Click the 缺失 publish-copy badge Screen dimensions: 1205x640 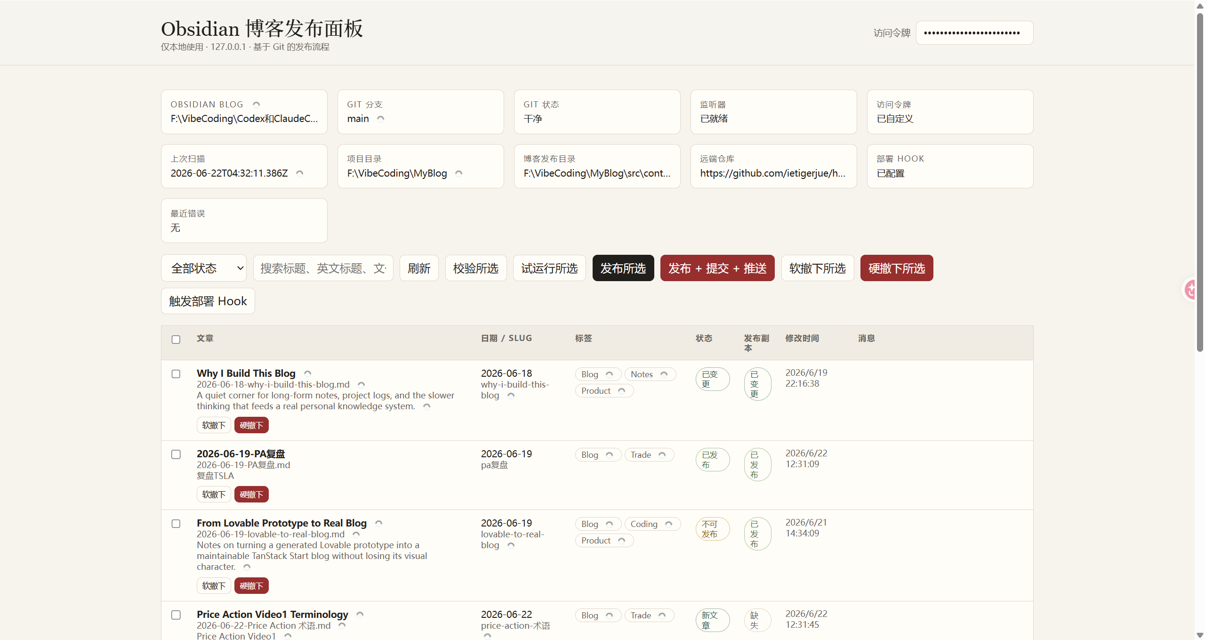[x=757, y=621]
